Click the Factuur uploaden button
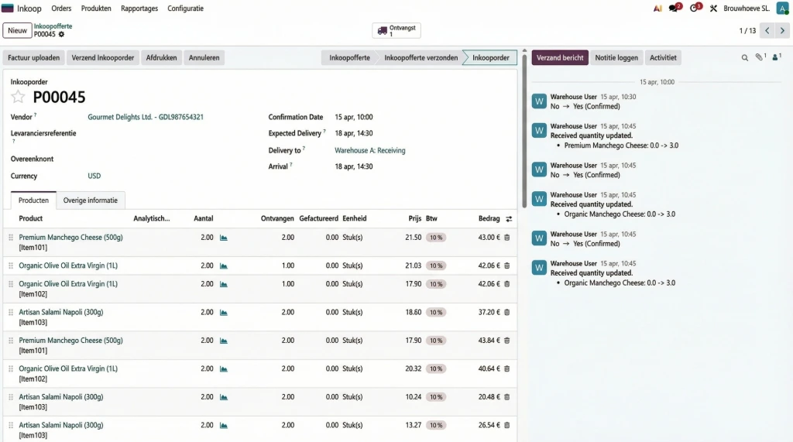793x442 pixels. tap(34, 57)
